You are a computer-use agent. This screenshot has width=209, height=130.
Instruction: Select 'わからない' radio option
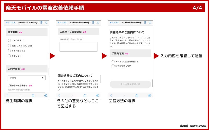coord(9,56)
